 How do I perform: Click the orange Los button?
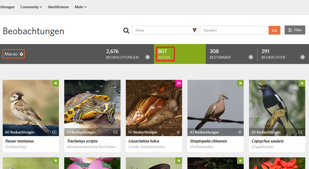(x=274, y=30)
